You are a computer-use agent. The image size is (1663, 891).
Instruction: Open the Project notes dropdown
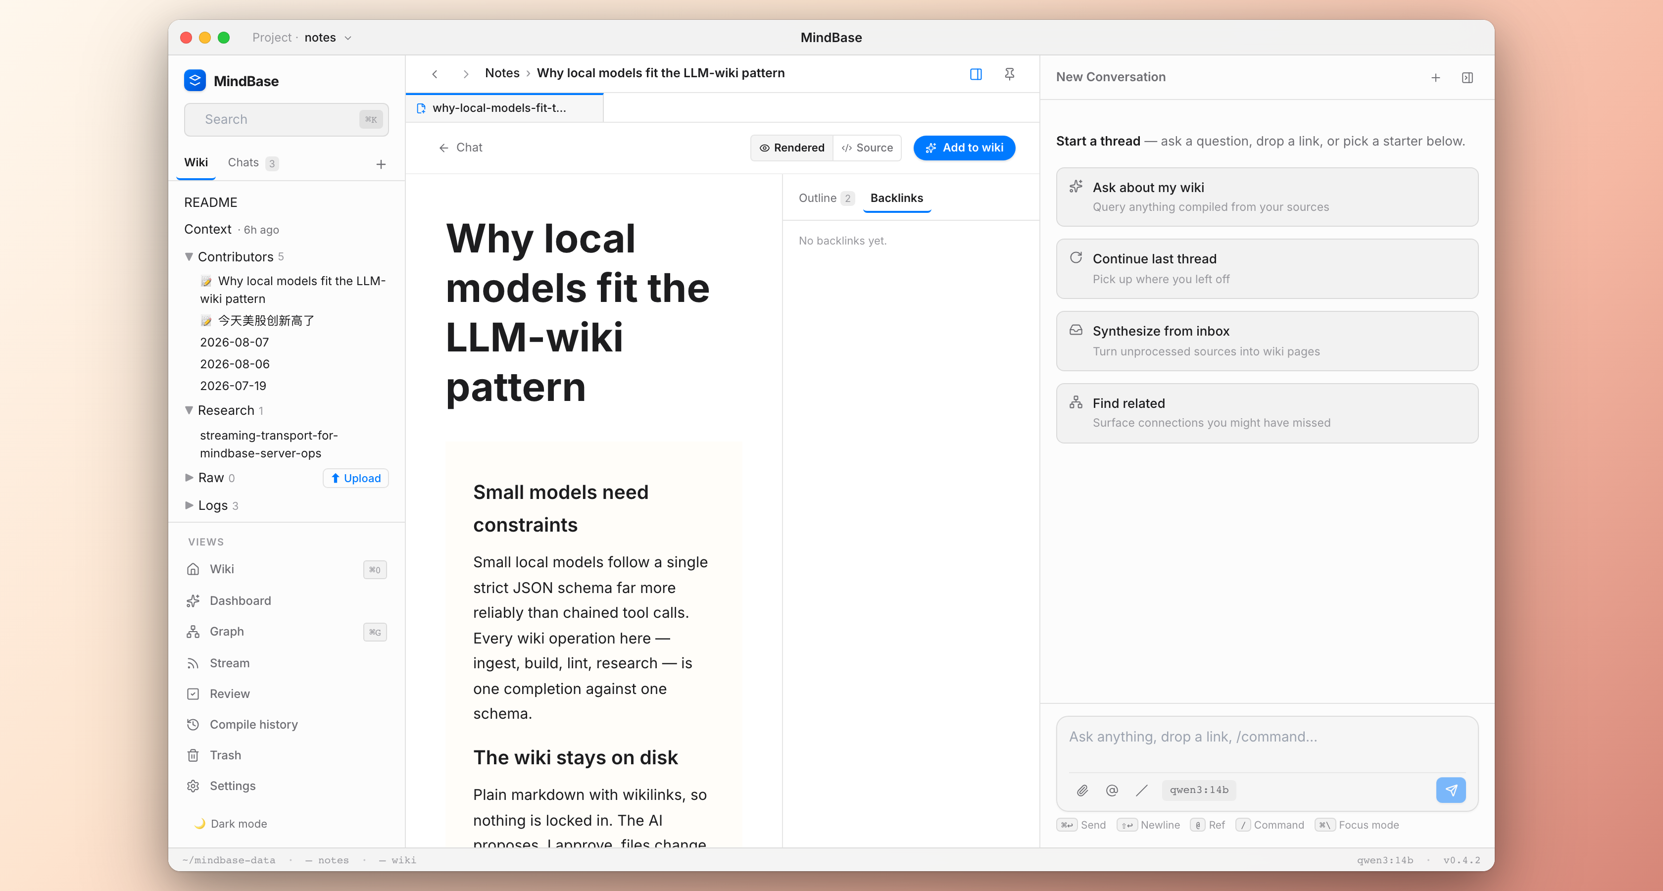(302, 38)
